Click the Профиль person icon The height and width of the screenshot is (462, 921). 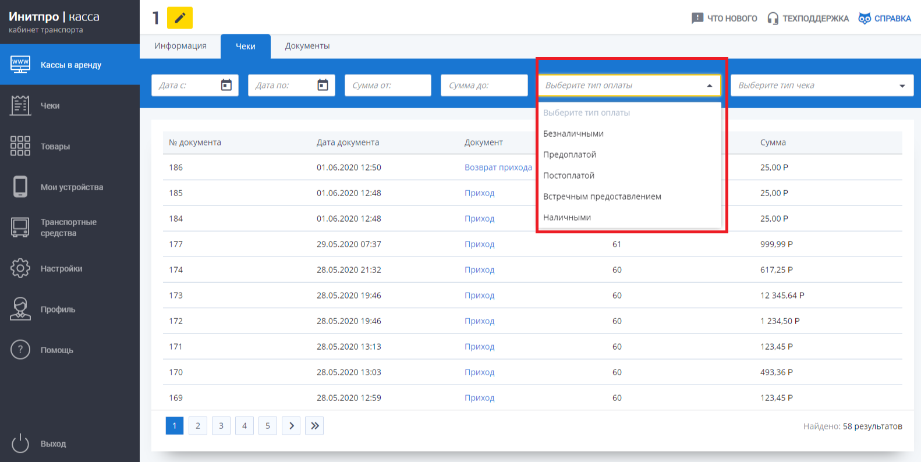(x=20, y=309)
